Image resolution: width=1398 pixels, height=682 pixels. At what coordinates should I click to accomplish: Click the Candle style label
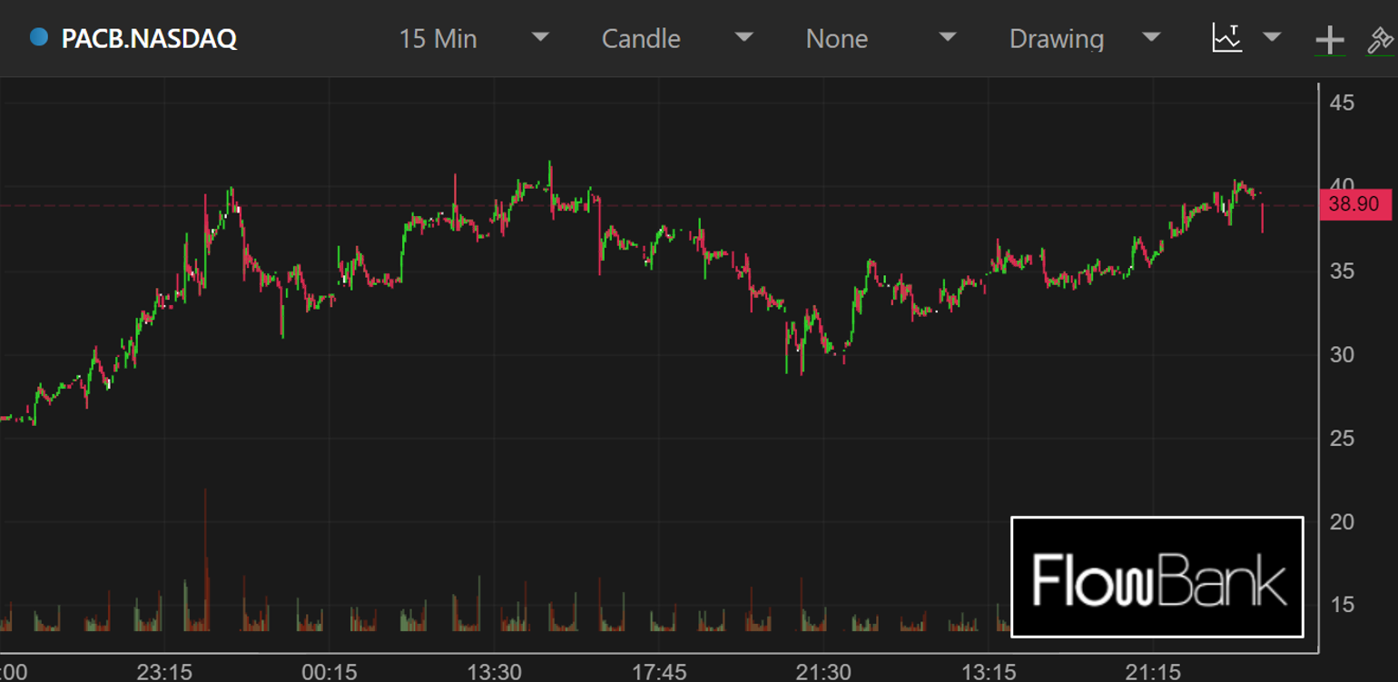641,38
